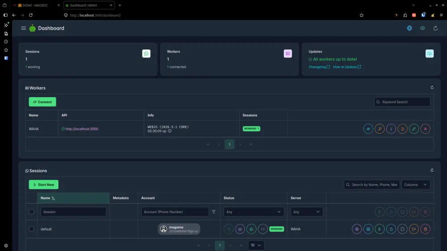447x251 pixels.
Task: Restart the default session
Action: pyautogui.click(x=391, y=229)
